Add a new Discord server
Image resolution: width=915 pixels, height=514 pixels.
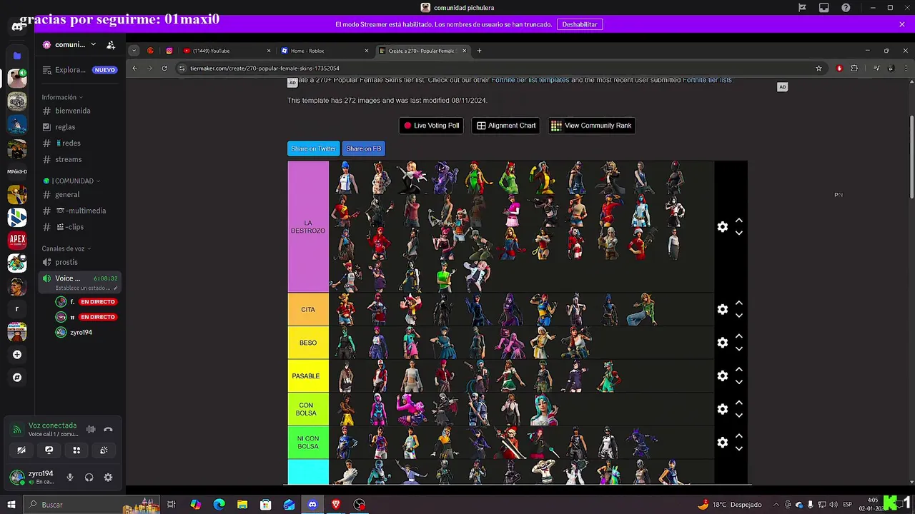coord(17,354)
